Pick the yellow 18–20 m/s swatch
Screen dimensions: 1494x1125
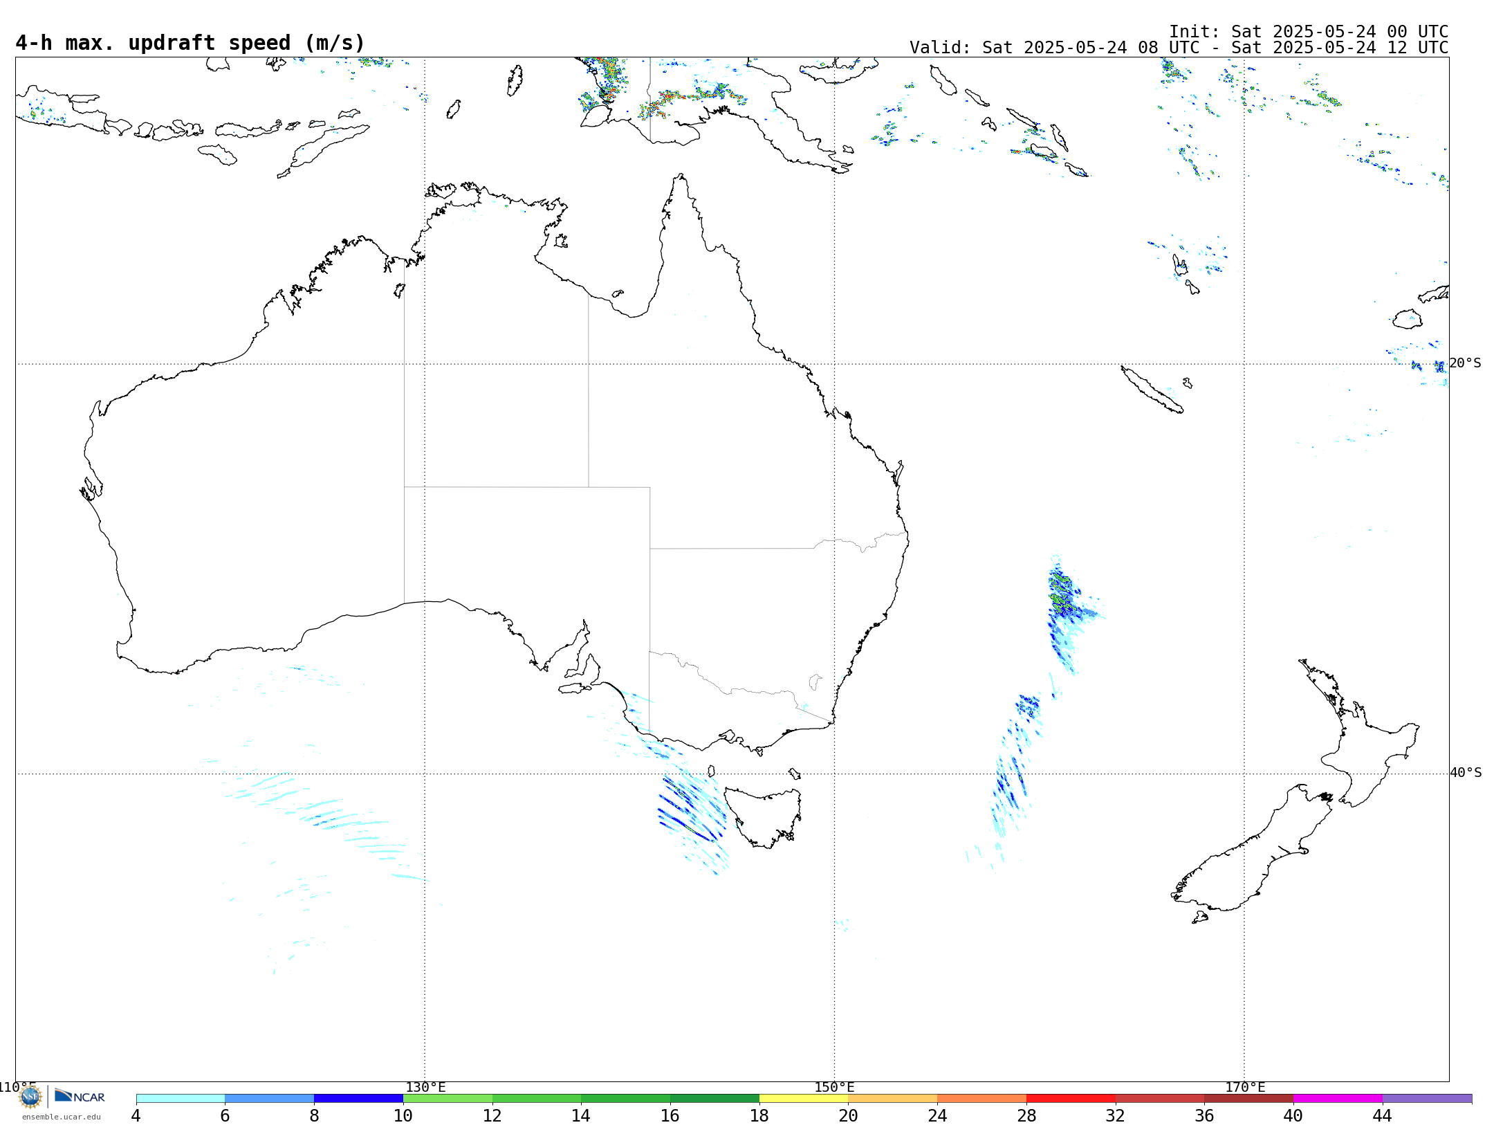(804, 1099)
